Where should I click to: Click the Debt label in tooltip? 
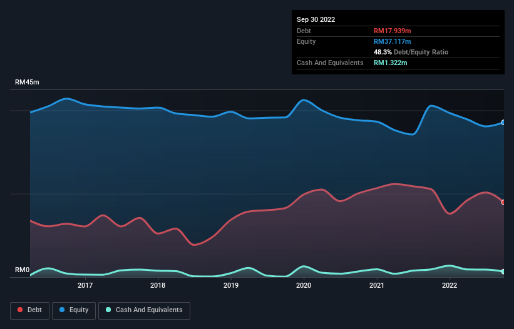click(x=304, y=31)
